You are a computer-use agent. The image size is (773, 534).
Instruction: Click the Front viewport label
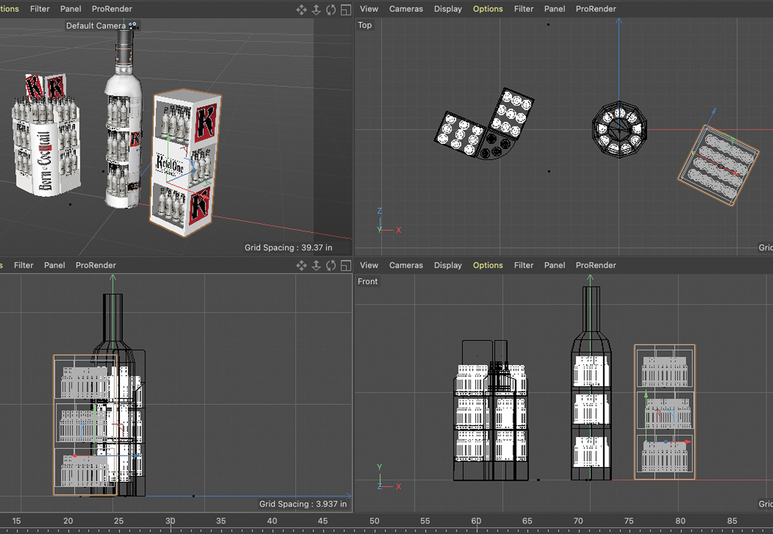click(x=368, y=281)
